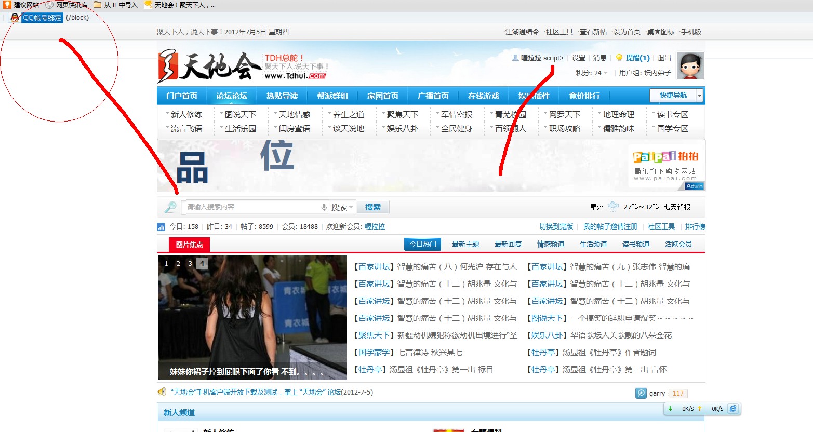Open the 提醒(1) reminders link
Image resolution: width=813 pixels, height=432 pixels.
point(637,58)
